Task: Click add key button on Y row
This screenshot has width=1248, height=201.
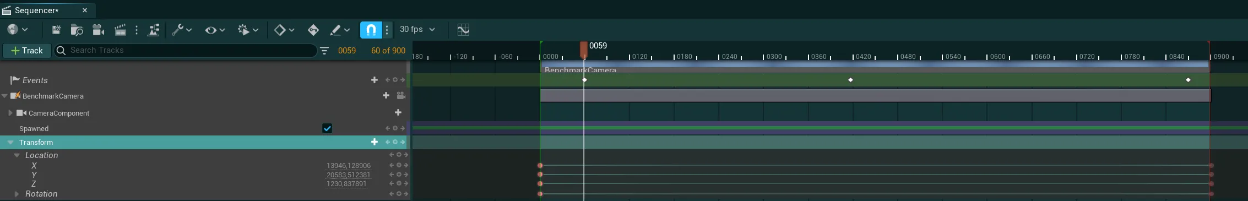Action: pos(399,175)
